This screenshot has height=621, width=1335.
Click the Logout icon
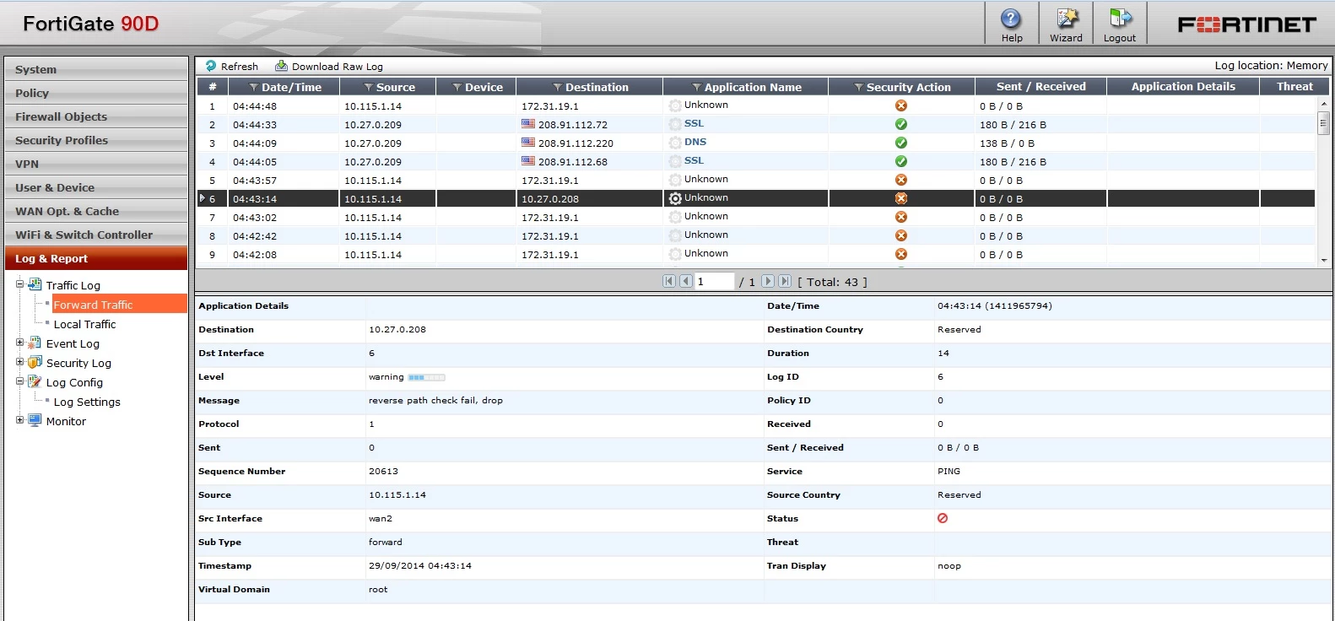(1120, 19)
